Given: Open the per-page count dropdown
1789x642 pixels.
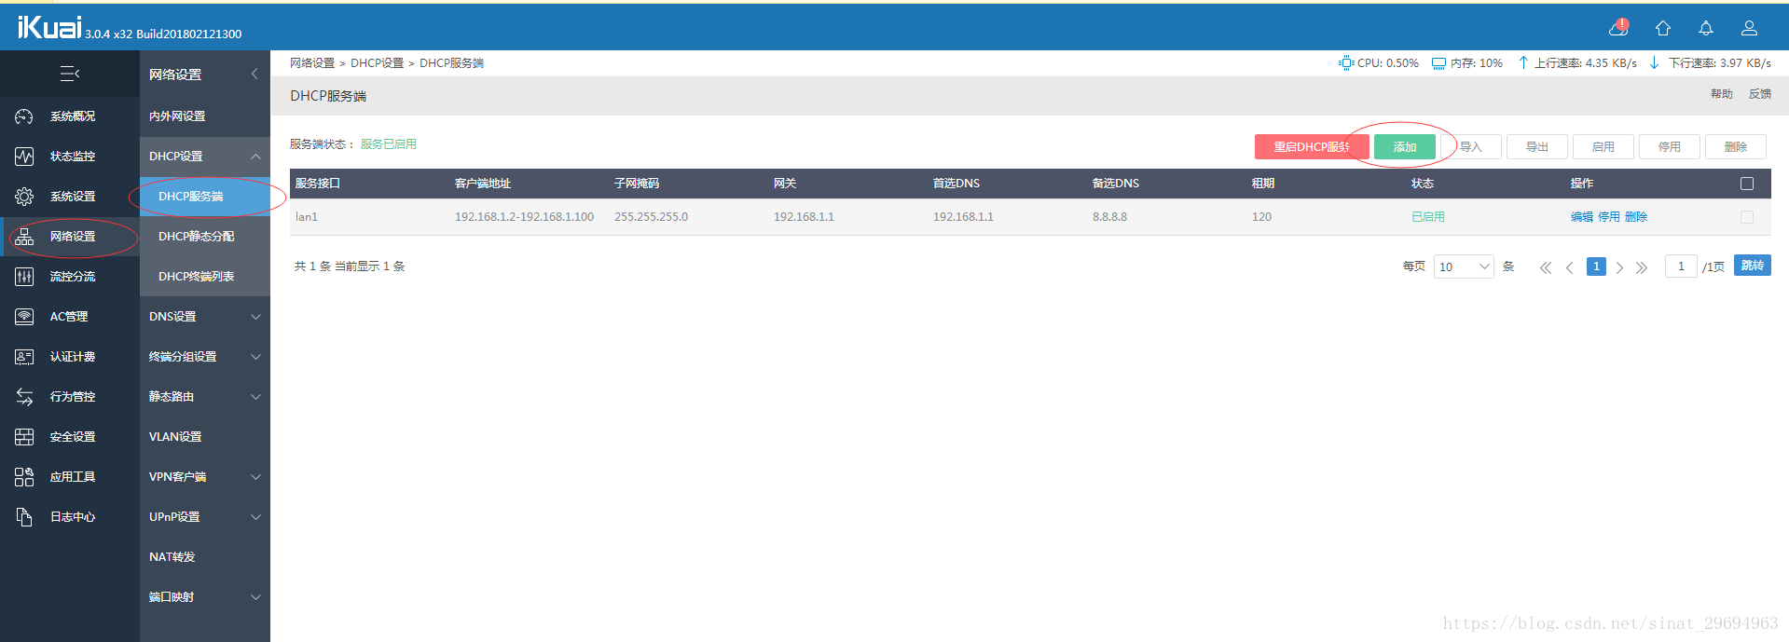Looking at the screenshot, I should 1464,266.
